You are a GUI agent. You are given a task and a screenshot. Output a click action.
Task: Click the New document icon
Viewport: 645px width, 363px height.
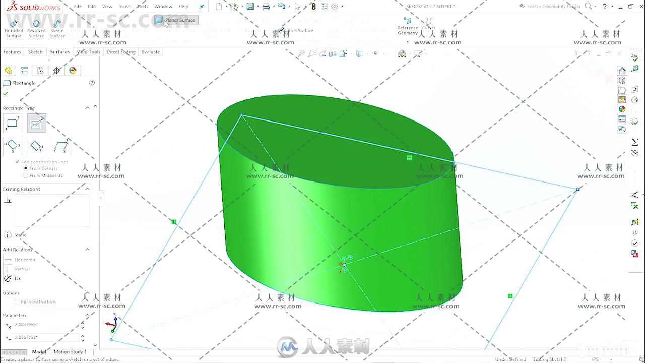[x=219, y=7]
